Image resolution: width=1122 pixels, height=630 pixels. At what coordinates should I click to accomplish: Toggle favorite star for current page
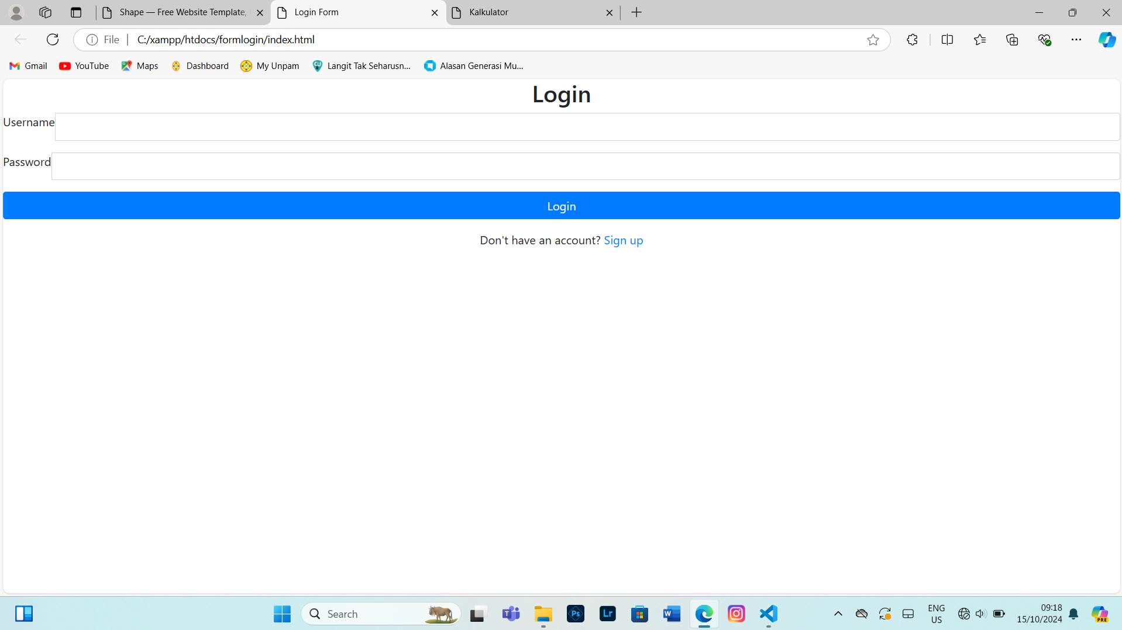pos(873,39)
